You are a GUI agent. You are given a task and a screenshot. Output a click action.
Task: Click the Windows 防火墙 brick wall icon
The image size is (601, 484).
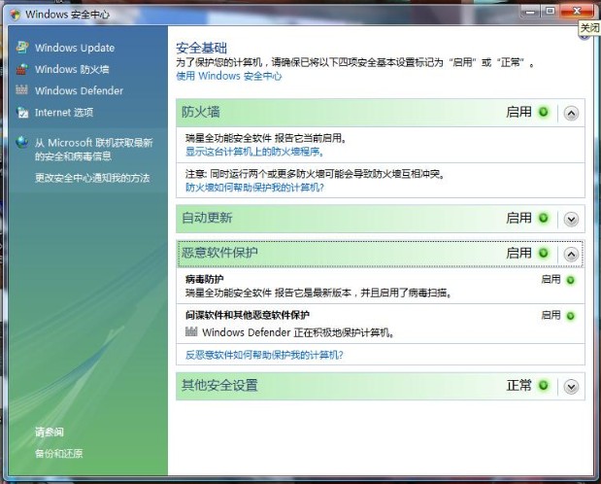[x=22, y=69]
